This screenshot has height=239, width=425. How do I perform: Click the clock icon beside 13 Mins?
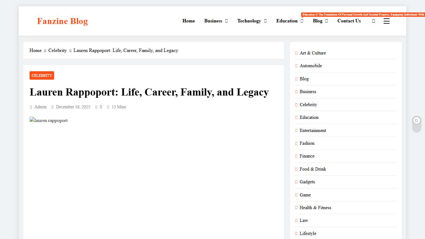108,107
